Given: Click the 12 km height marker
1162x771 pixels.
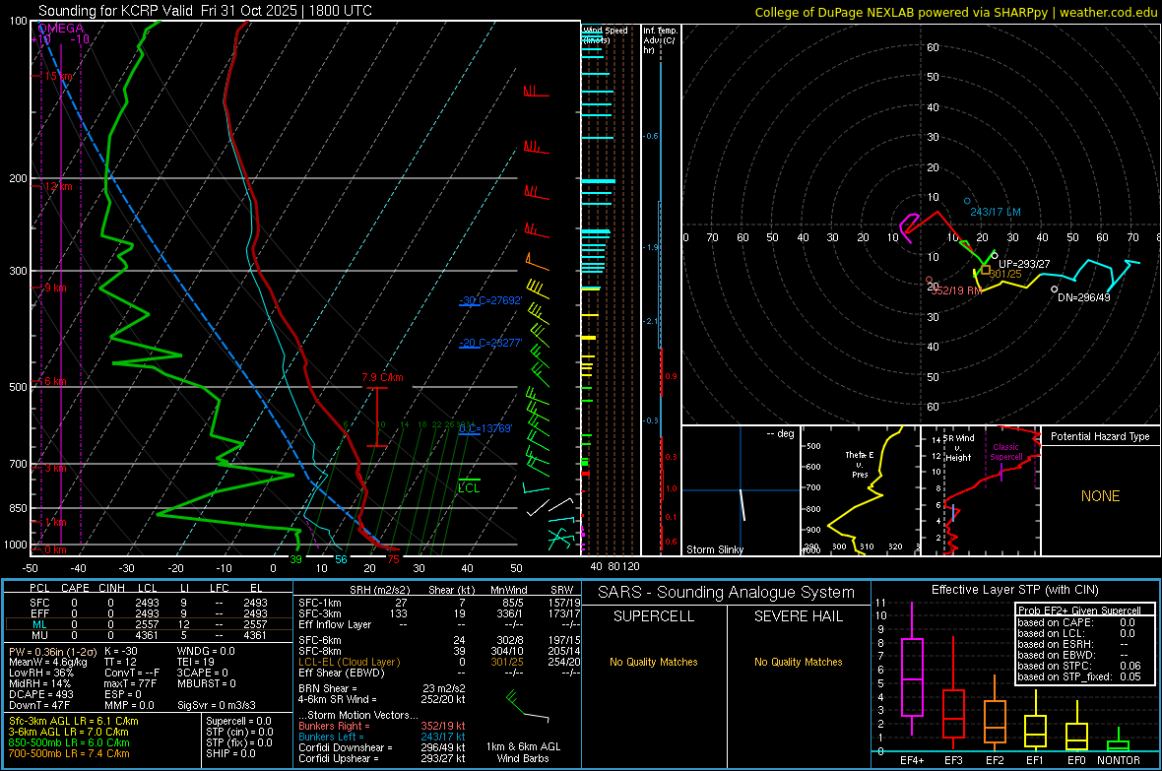Looking at the screenshot, I should pyautogui.click(x=58, y=186).
